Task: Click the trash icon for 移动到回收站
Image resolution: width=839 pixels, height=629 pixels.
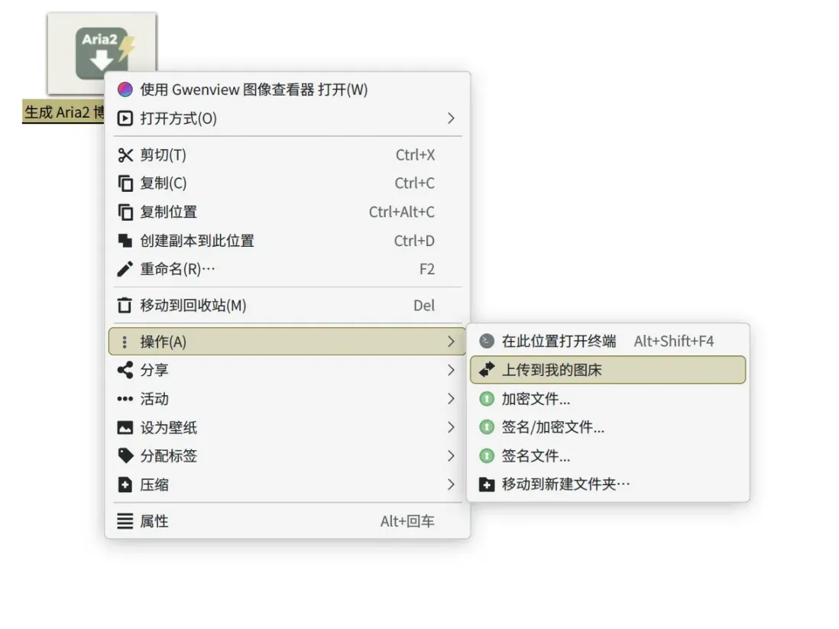Action: (125, 306)
